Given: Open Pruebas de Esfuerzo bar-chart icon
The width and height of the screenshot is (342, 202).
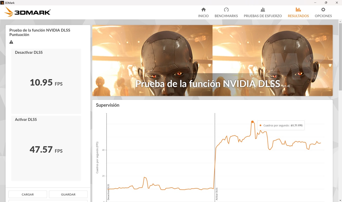Looking at the screenshot, I should coord(263,10).
